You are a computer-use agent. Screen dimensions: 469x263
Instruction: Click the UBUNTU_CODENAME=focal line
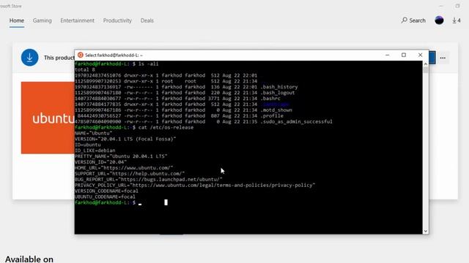click(x=105, y=197)
